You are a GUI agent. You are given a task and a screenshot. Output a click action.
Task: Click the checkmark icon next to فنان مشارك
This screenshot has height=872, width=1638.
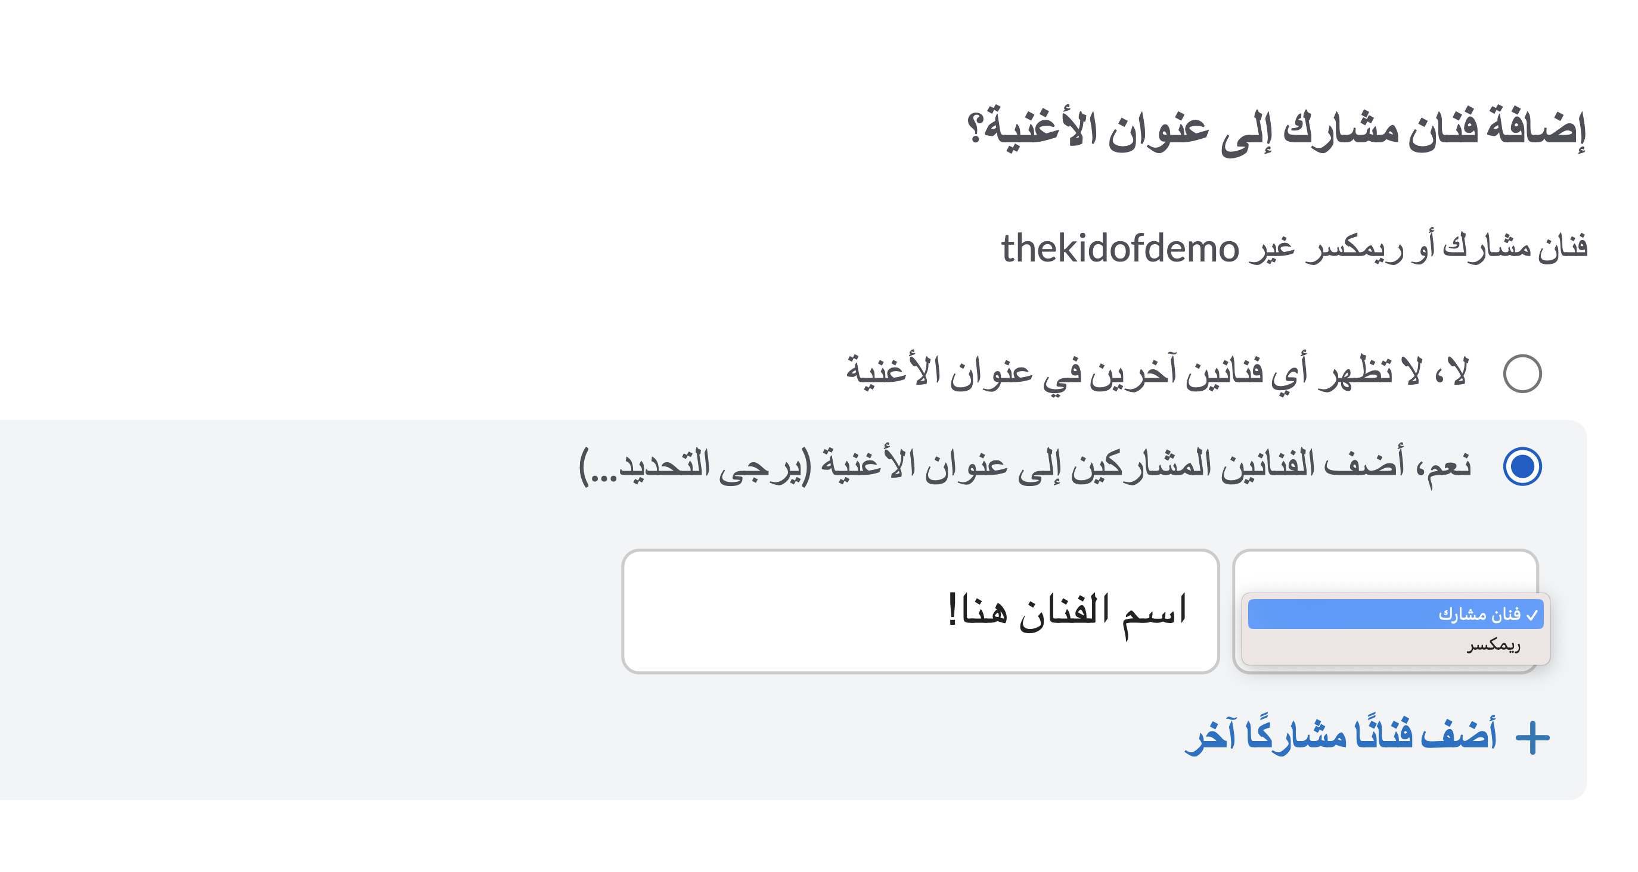[x=1532, y=615]
